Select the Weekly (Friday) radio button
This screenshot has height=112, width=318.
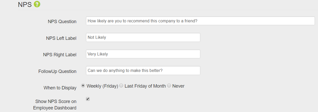83,86
